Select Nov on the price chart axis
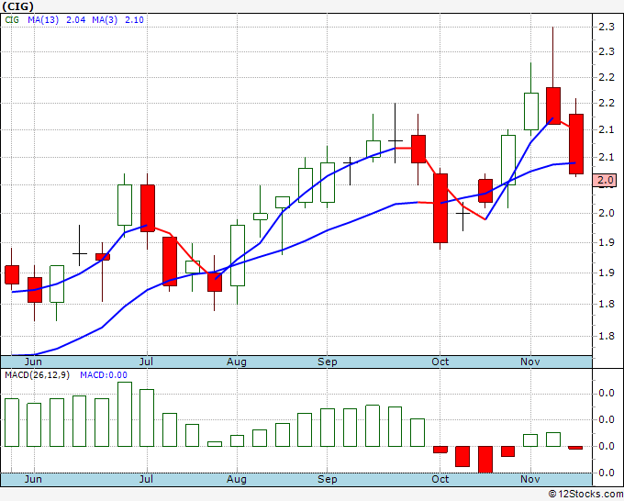 click(530, 362)
